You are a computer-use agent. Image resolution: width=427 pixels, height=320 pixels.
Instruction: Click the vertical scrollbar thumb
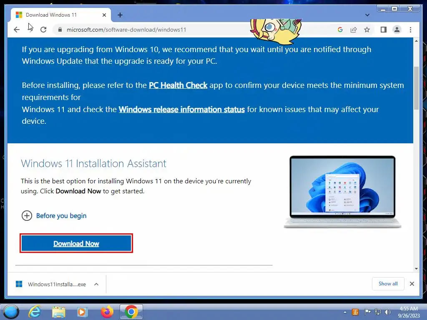pos(416,88)
